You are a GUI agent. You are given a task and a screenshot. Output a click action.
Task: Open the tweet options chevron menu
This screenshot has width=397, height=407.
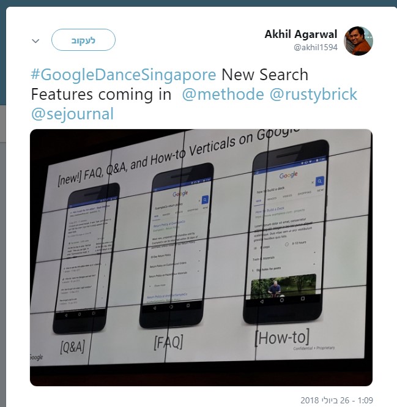pyautogui.click(x=35, y=41)
